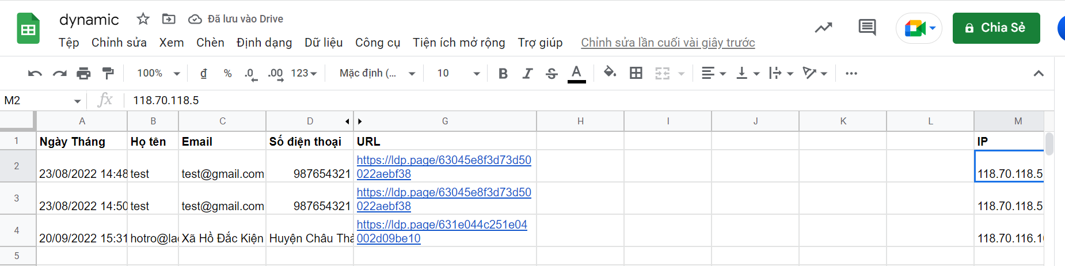The image size is (1065, 266).
Task: Click the Chia Sẻ share button
Action: pyautogui.click(x=996, y=28)
